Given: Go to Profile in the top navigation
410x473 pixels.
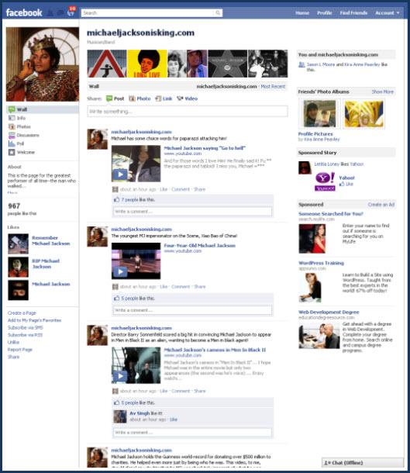Looking at the screenshot, I should (325, 13).
